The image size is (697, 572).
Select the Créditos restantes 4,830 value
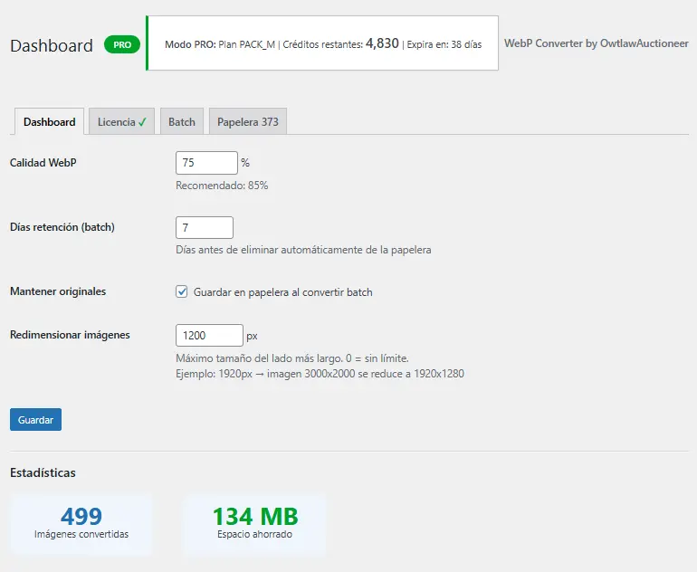(x=382, y=43)
